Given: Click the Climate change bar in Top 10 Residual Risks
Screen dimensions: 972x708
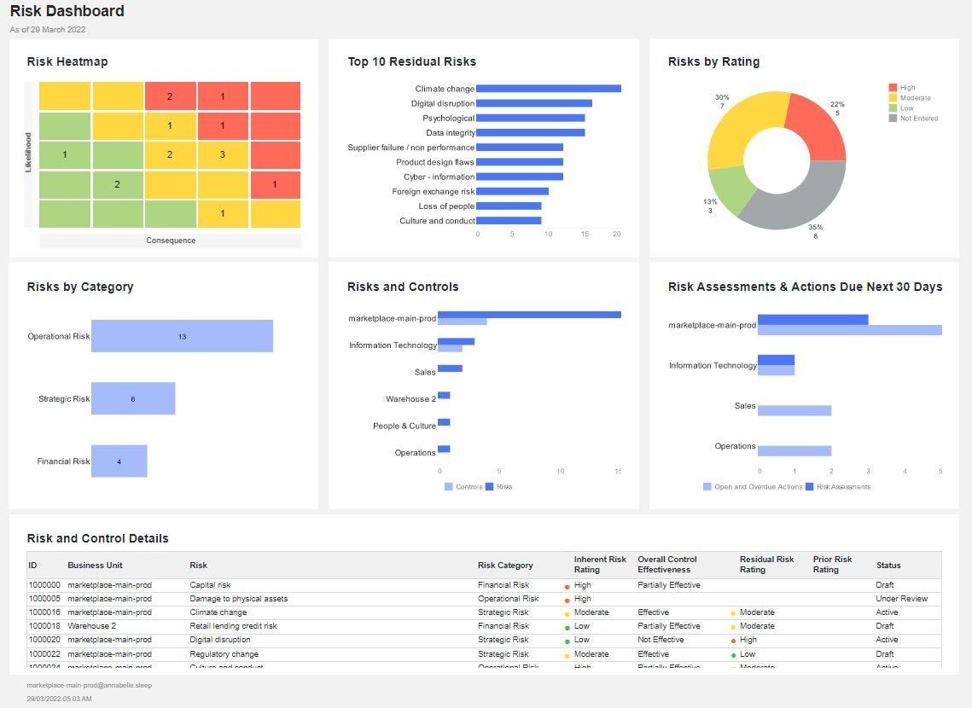Looking at the screenshot, I should coord(549,89).
